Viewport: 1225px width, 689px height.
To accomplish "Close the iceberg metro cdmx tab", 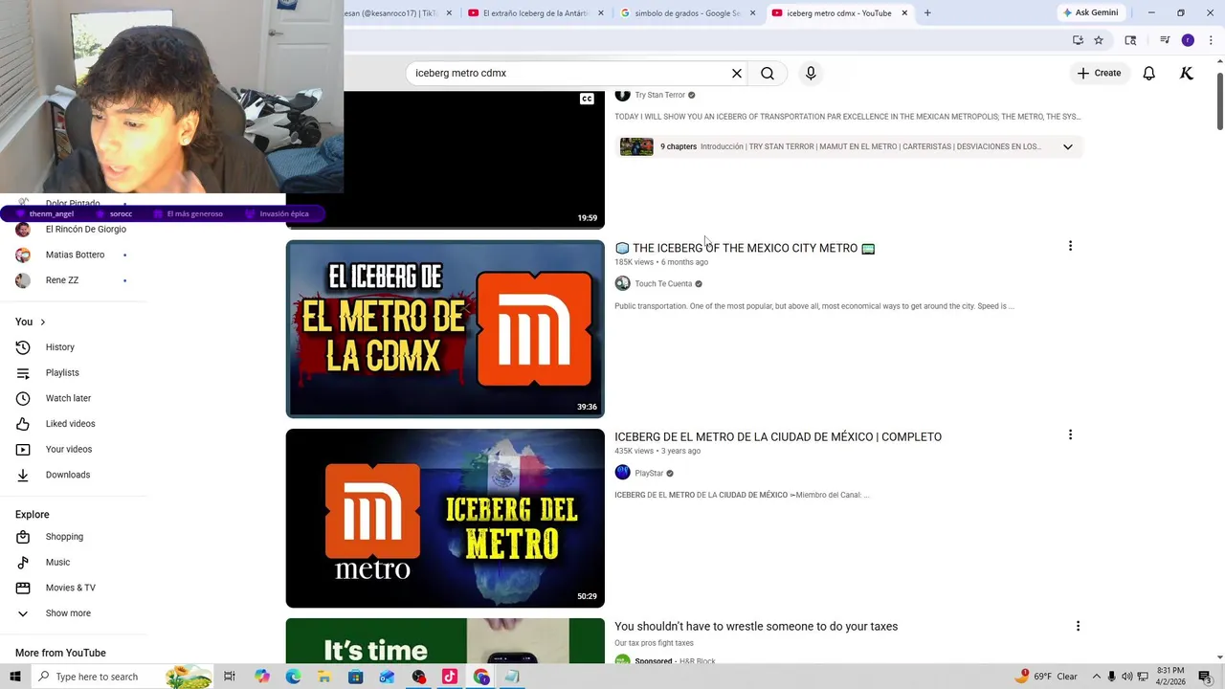I will (x=904, y=13).
